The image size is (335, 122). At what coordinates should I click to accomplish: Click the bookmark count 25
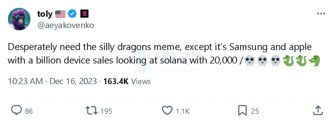coord(255,111)
